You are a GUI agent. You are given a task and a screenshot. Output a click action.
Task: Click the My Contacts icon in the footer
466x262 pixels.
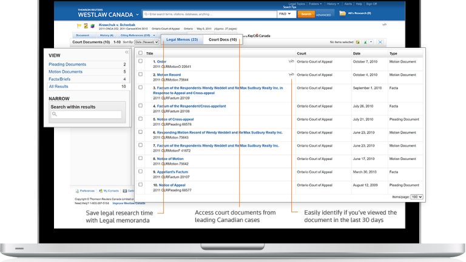coord(101,191)
